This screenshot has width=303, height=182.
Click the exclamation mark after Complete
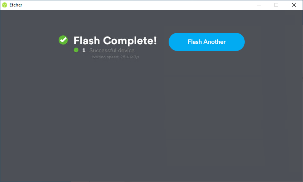(155, 41)
